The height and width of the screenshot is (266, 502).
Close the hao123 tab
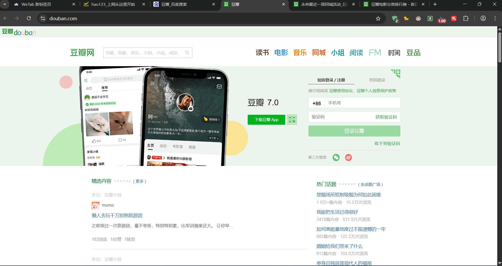tap(143, 4)
